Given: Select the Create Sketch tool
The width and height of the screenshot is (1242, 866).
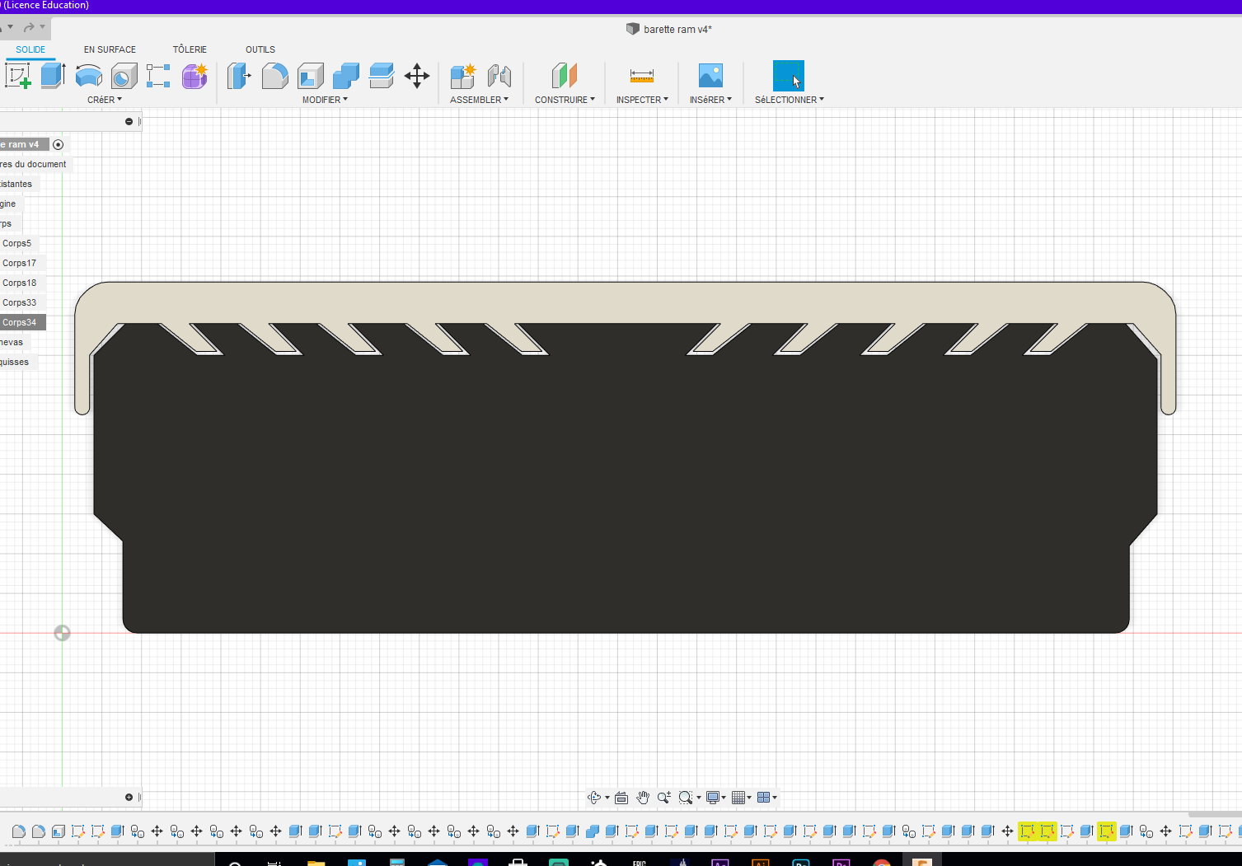Looking at the screenshot, I should [x=18, y=76].
